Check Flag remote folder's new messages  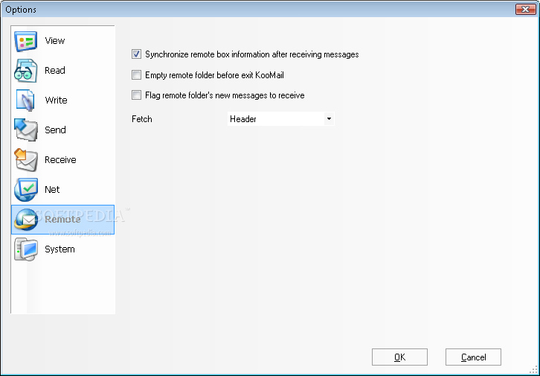click(x=136, y=95)
